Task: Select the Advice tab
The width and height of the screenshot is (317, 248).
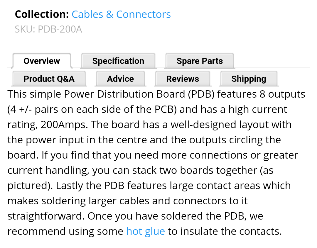Action: pyautogui.click(x=120, y=79)
